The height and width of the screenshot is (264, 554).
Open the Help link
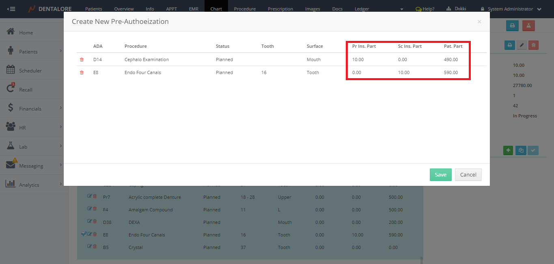pyautogui.click(x=425, y=9)
